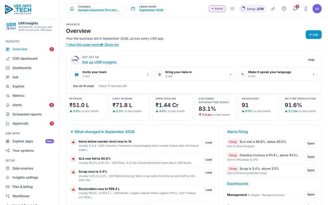Expand Make it speak your language chevron
The image size is (328, 205).
313,74
